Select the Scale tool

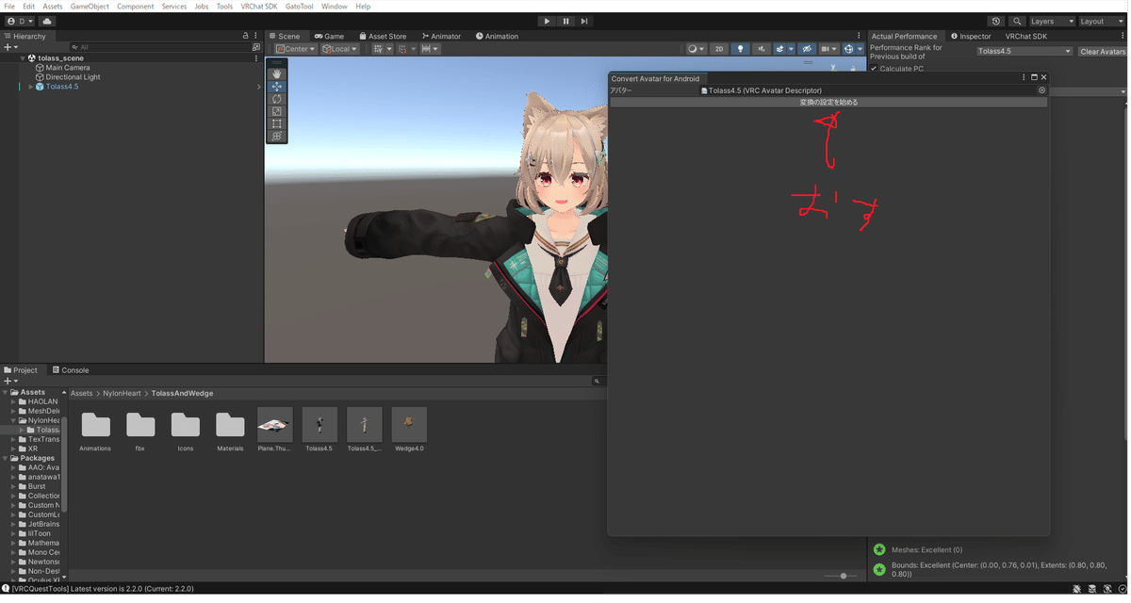click(x=276, y=111)
